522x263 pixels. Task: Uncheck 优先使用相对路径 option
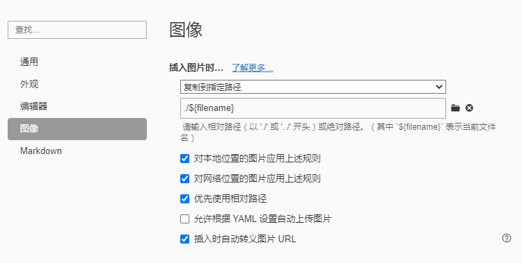point(184,198)
